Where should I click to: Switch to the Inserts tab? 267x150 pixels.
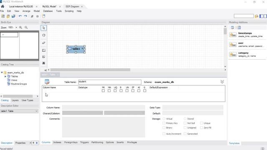click(x=120, y=142)
